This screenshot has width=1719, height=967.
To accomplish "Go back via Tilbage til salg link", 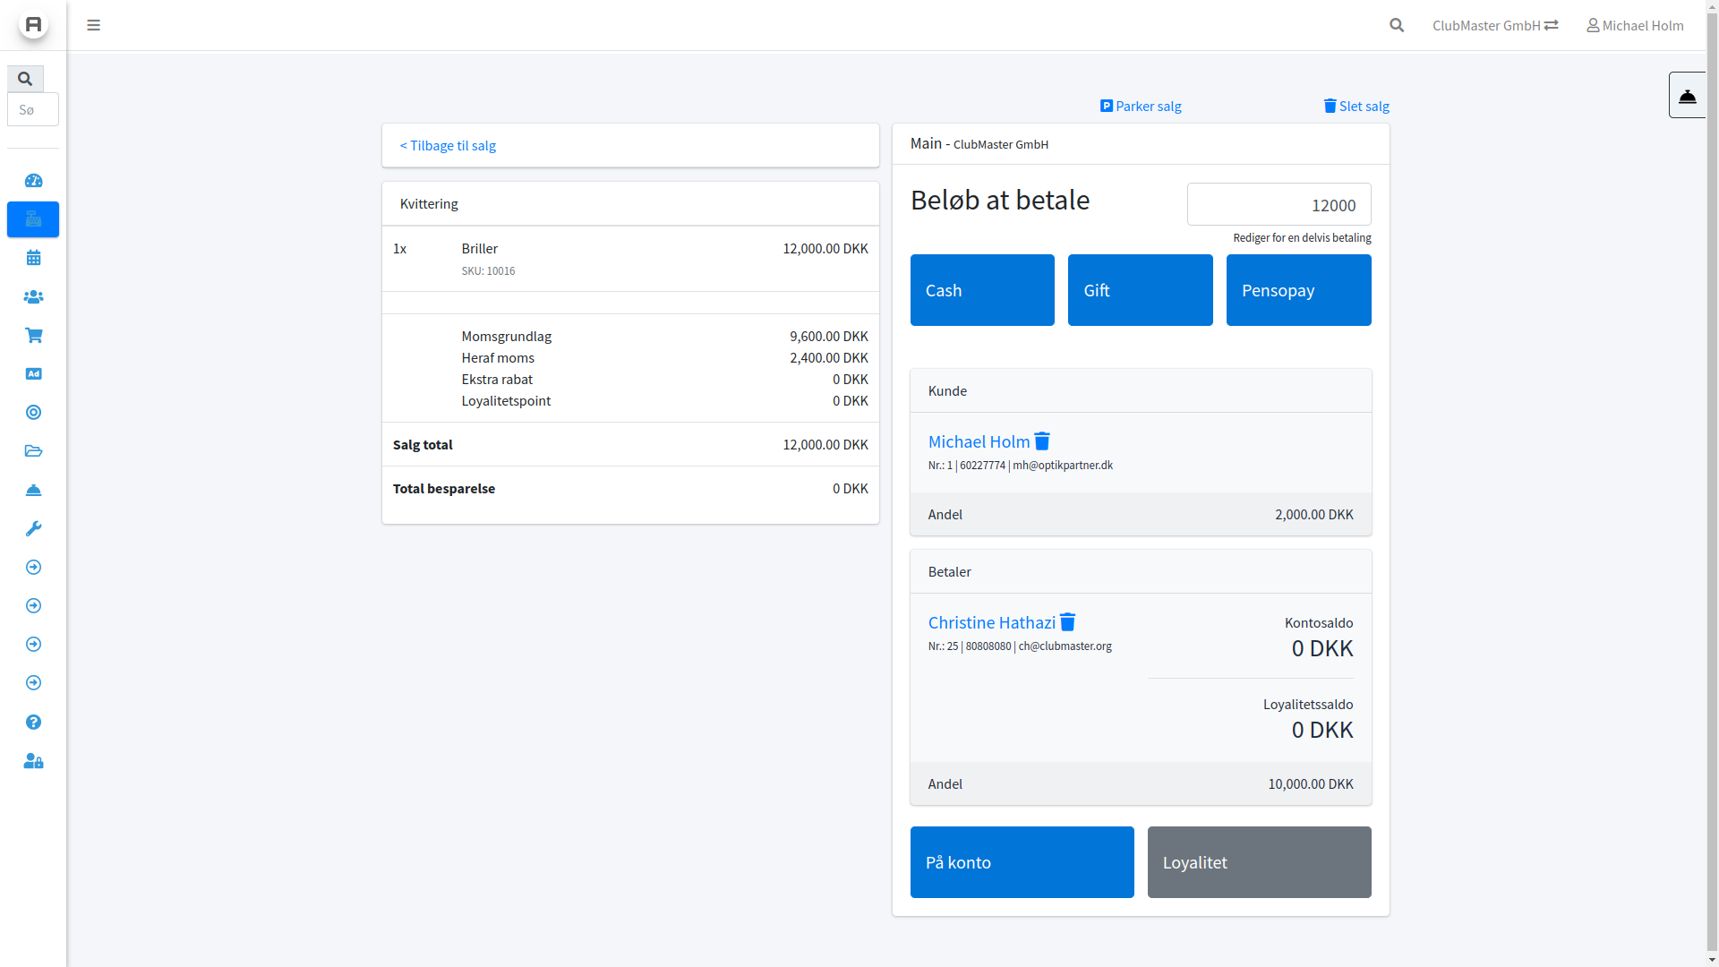I will [x=448, y=146].
